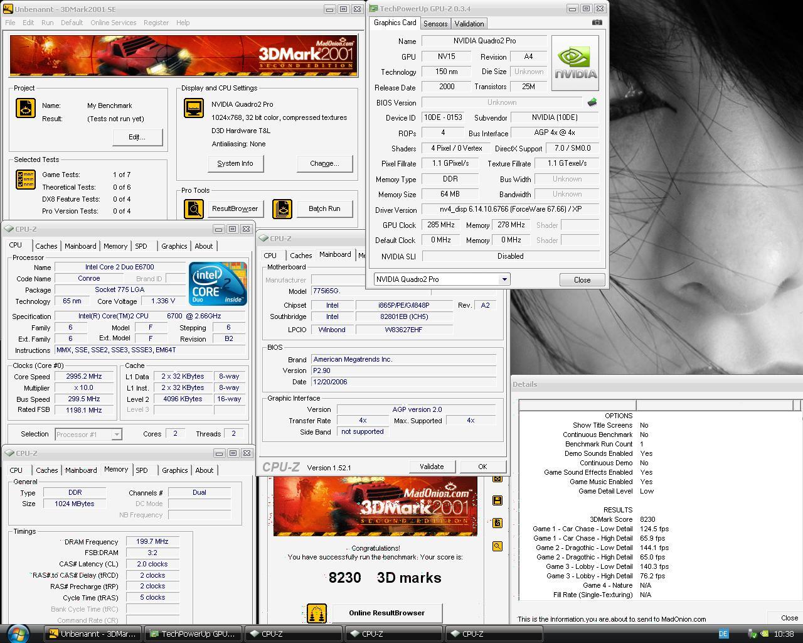The height and width of the screenshot is (643, 803).
Task: Click the Edit... button in Project section
Action: (137, 137)
